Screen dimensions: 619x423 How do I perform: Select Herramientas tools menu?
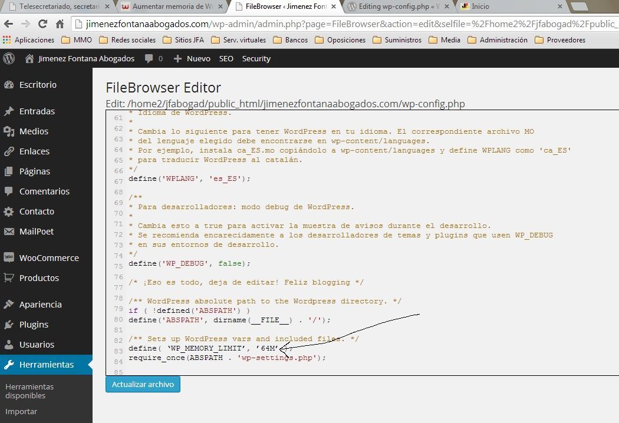click(46, 365)
